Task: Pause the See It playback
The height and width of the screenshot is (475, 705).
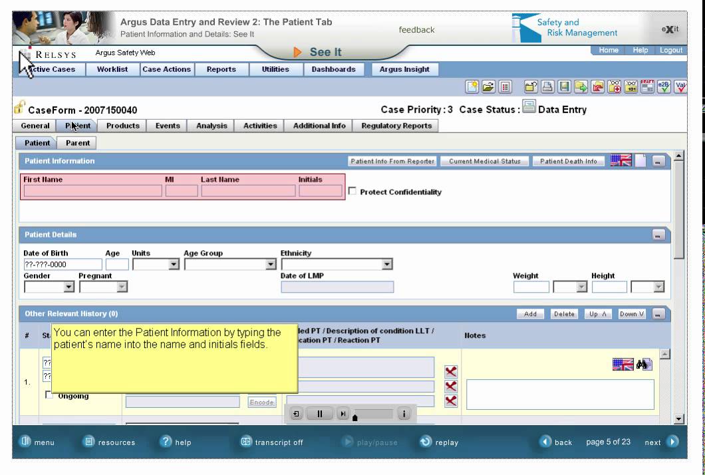Action: [319, 414]
